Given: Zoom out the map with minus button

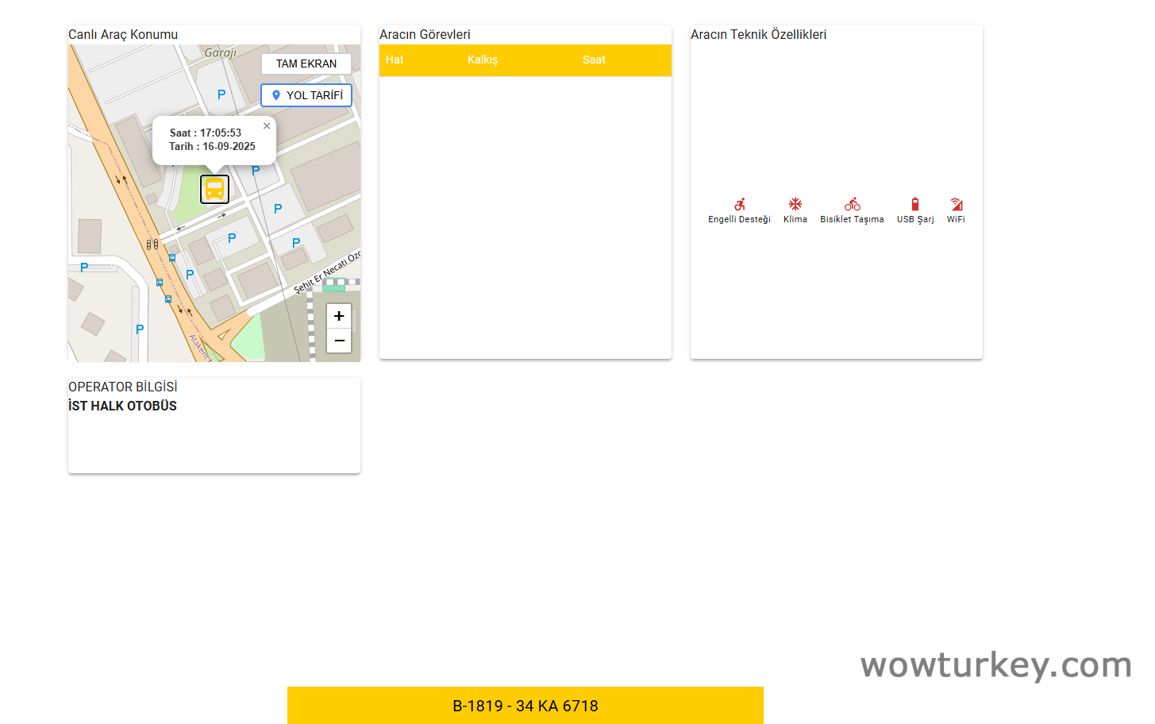Looking at the screenshot, I should click(x=339, y=341).
